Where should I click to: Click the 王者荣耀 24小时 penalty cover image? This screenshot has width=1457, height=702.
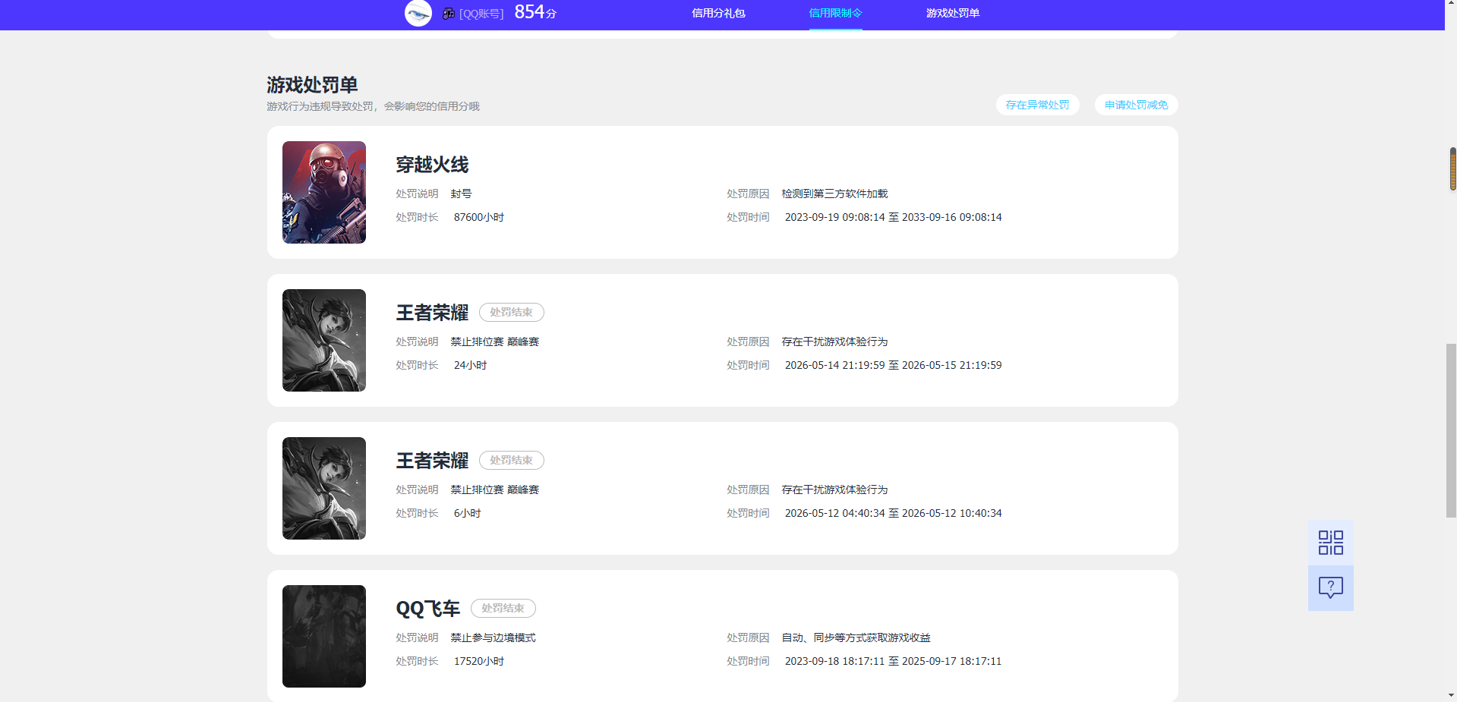point(324,340)
